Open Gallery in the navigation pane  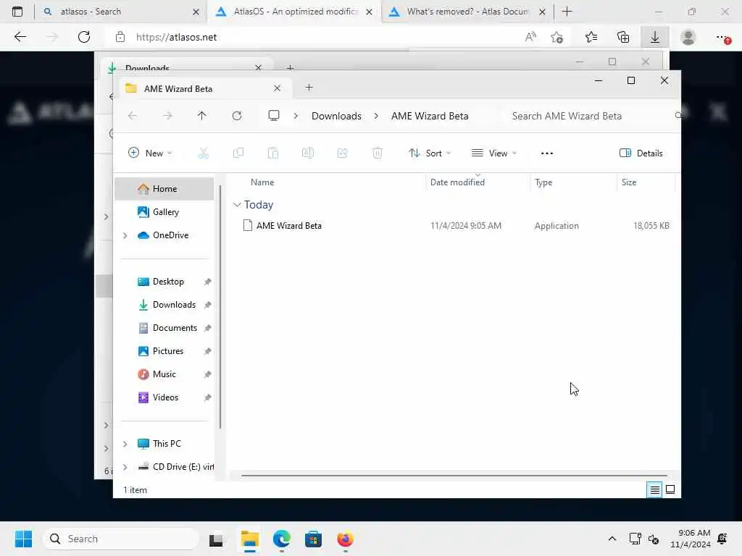[x=164, y=212]
